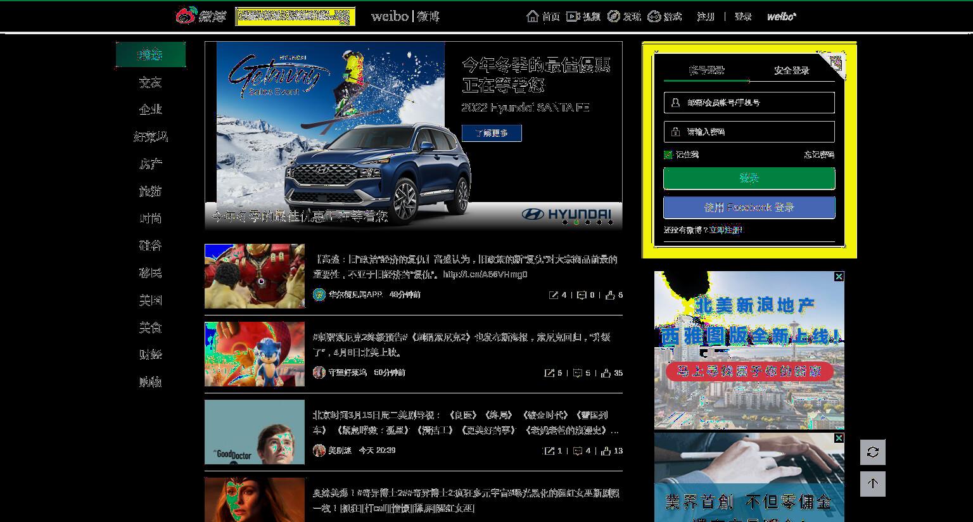Switch to QR code login via corner icon
The height and width of the screenshot is (522, 973).
pos(836,62)
